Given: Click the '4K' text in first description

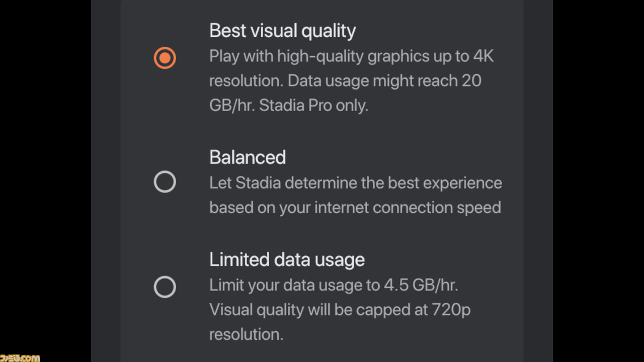Looking at the screenshot, I should (483, 56).
